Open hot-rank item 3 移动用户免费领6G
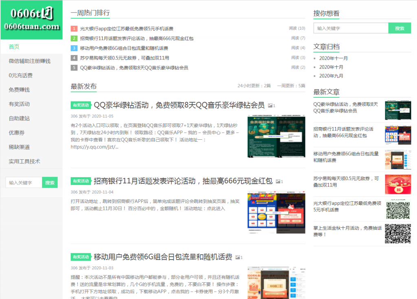The image size is (417, 299). click(124, 48)
